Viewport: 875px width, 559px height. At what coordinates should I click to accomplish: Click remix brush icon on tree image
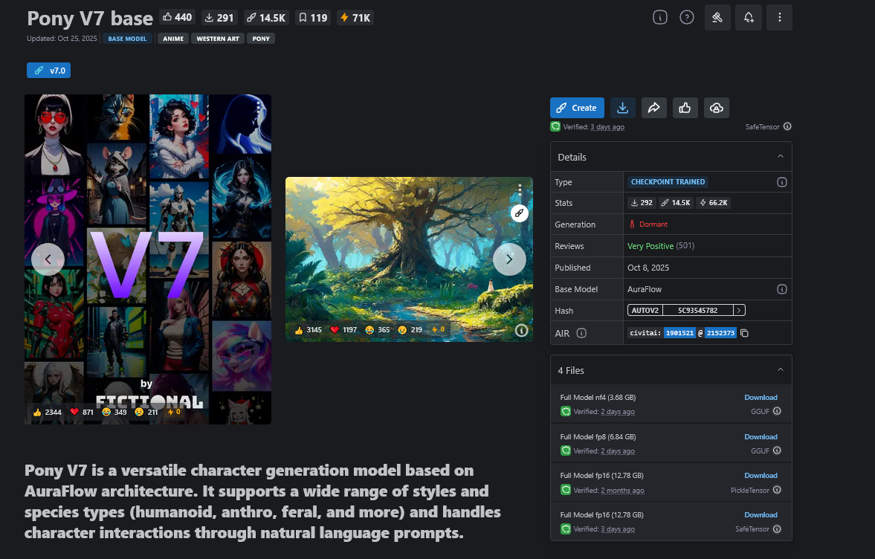pyautogui.click(x=519, y=213)
